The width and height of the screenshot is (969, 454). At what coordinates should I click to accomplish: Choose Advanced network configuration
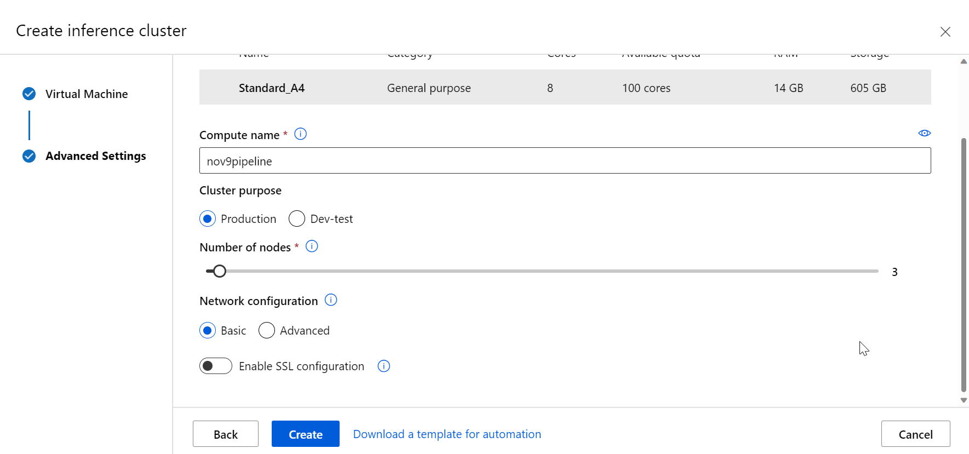tap(267, 331)
